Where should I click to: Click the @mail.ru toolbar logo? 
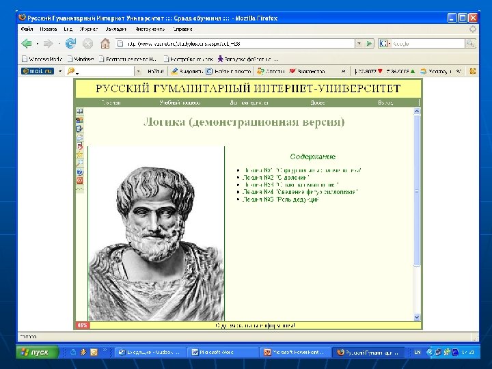(x=38, y=71)
